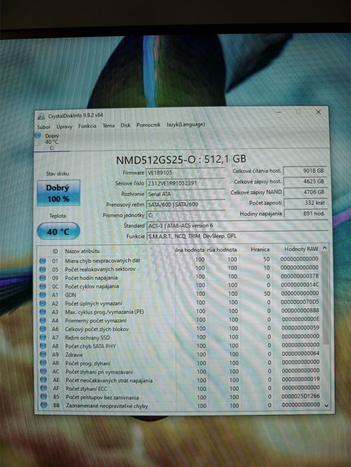Open the Súbor menu
Screen dimensions: 351x467
coord(44,127)
